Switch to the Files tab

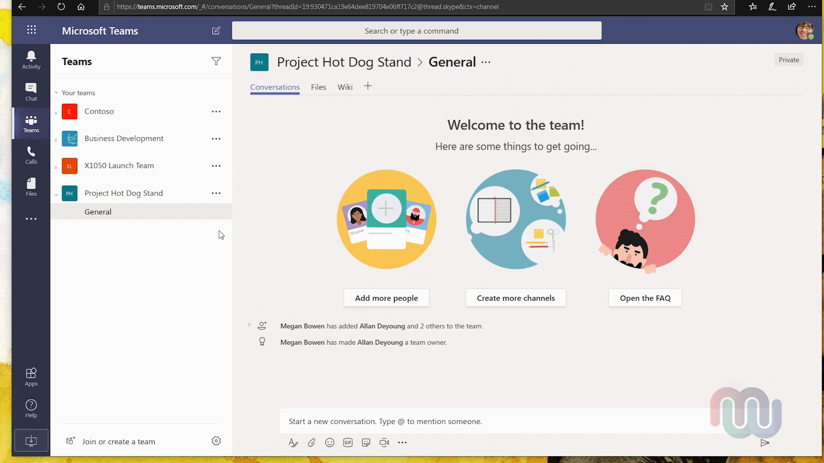click(318, 87)
